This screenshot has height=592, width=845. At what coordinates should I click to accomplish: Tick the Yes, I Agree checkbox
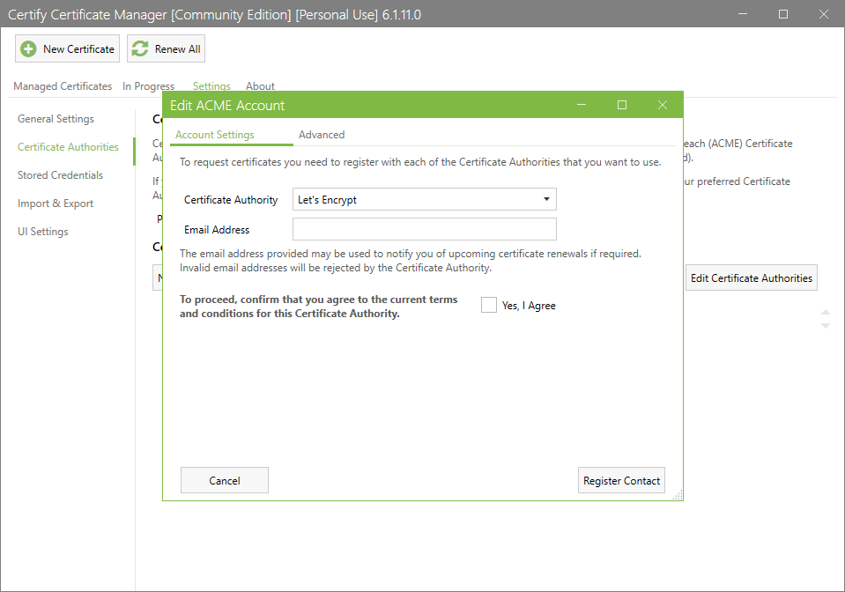489,305
